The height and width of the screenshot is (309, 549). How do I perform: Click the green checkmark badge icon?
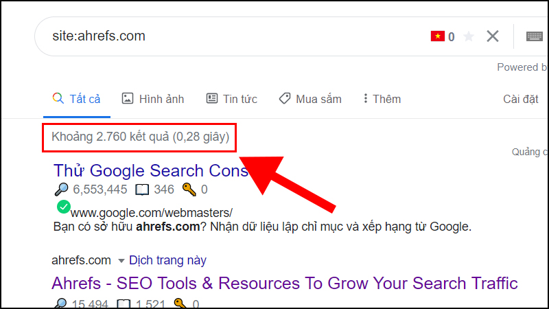pos(64,207)
